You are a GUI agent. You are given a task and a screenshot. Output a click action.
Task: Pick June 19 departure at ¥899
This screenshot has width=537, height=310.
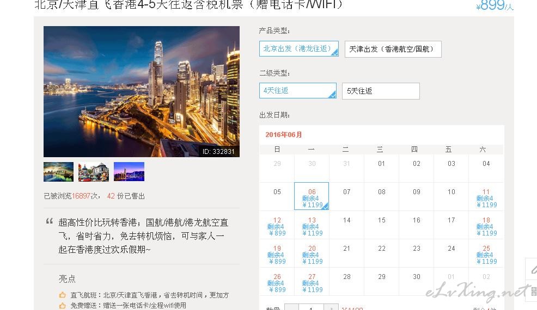tap(277, 255)
